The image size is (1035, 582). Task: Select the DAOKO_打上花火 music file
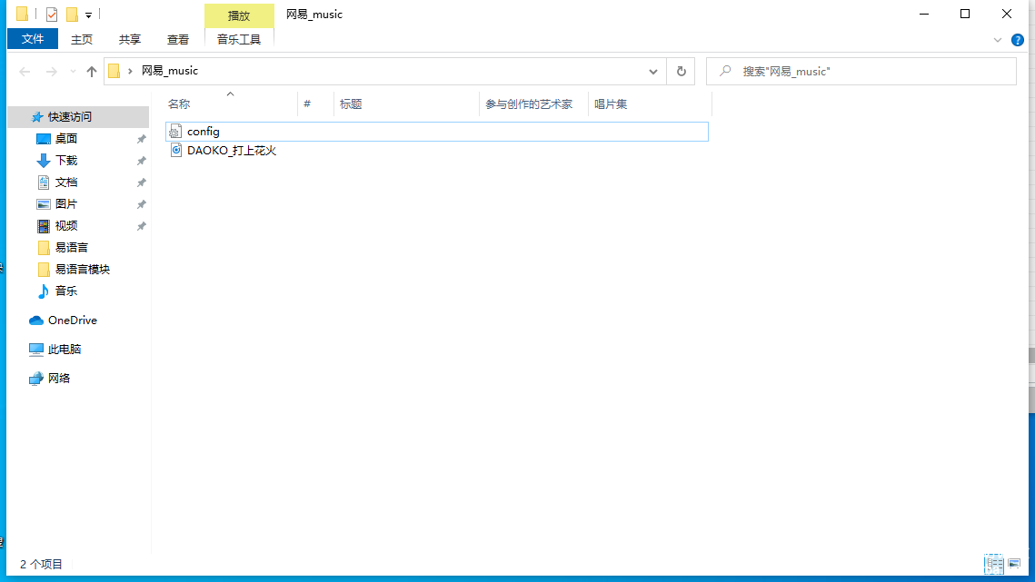click(x=231, y=151)
